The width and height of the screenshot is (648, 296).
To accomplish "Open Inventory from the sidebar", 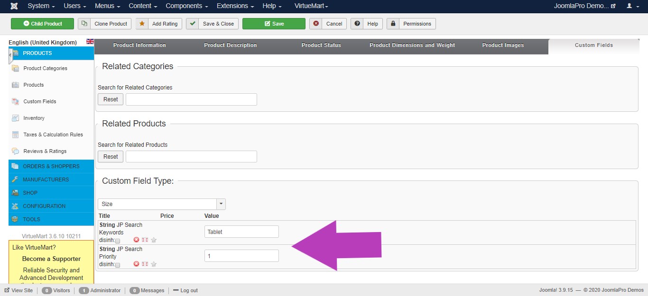I will pos(34,118).
